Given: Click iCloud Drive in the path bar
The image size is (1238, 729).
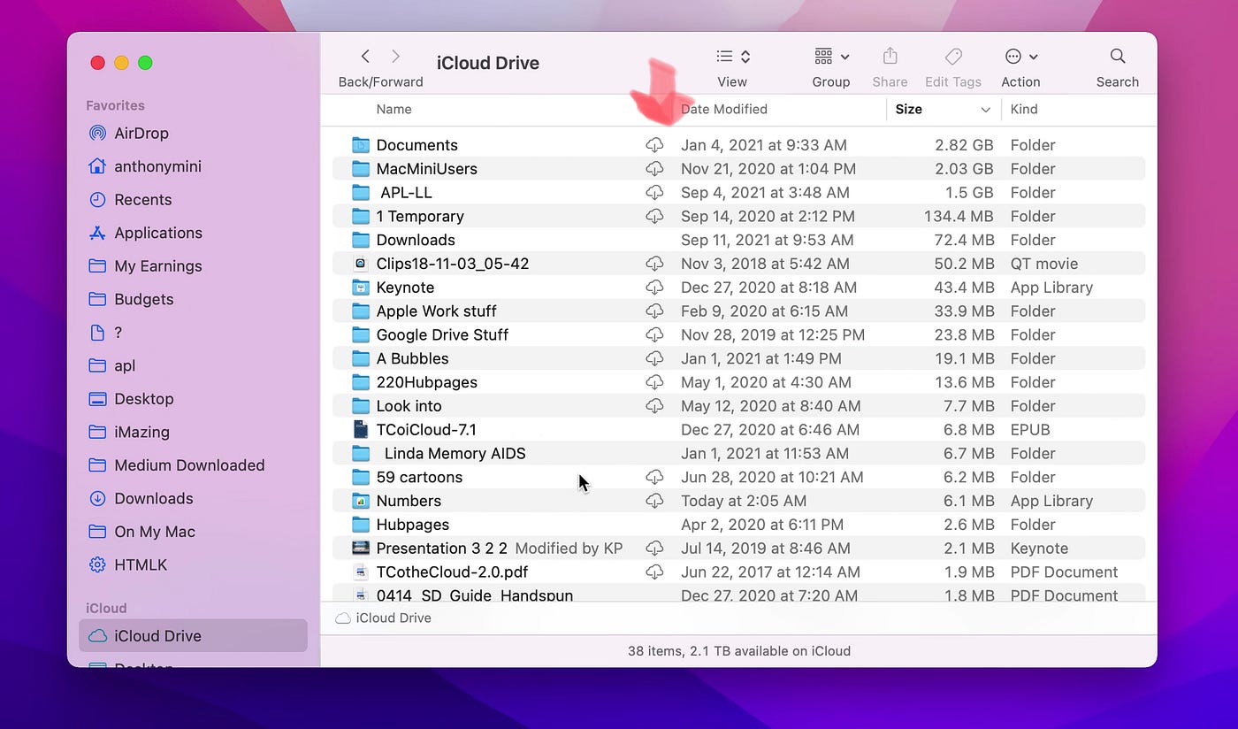Looking at the screenshot, I should pyautogui.click(x=384, y=618).
